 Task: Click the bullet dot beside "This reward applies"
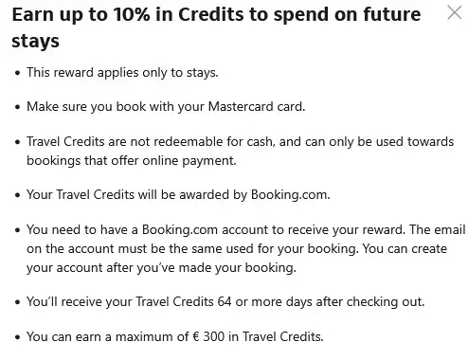17,73
